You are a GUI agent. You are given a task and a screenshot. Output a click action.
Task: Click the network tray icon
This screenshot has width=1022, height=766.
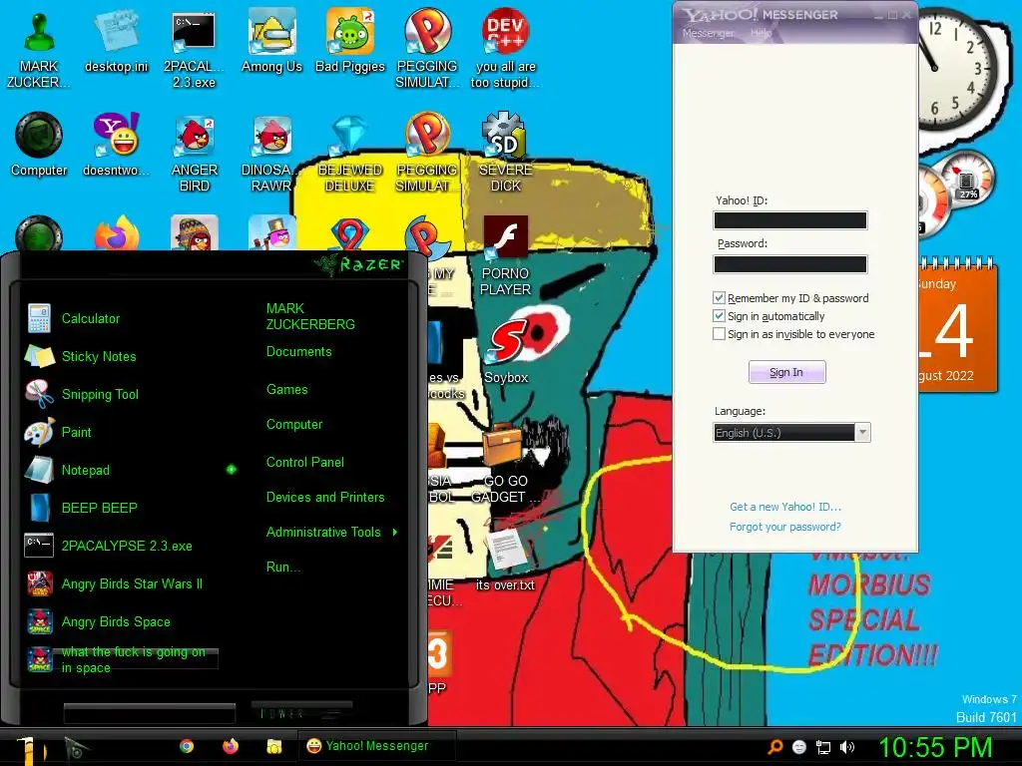823,747
